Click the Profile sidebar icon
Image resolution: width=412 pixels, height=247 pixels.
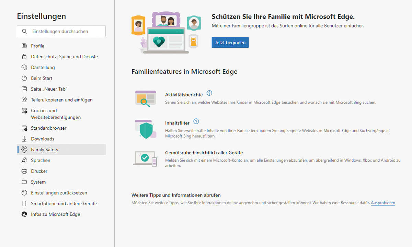coord(24,46)
